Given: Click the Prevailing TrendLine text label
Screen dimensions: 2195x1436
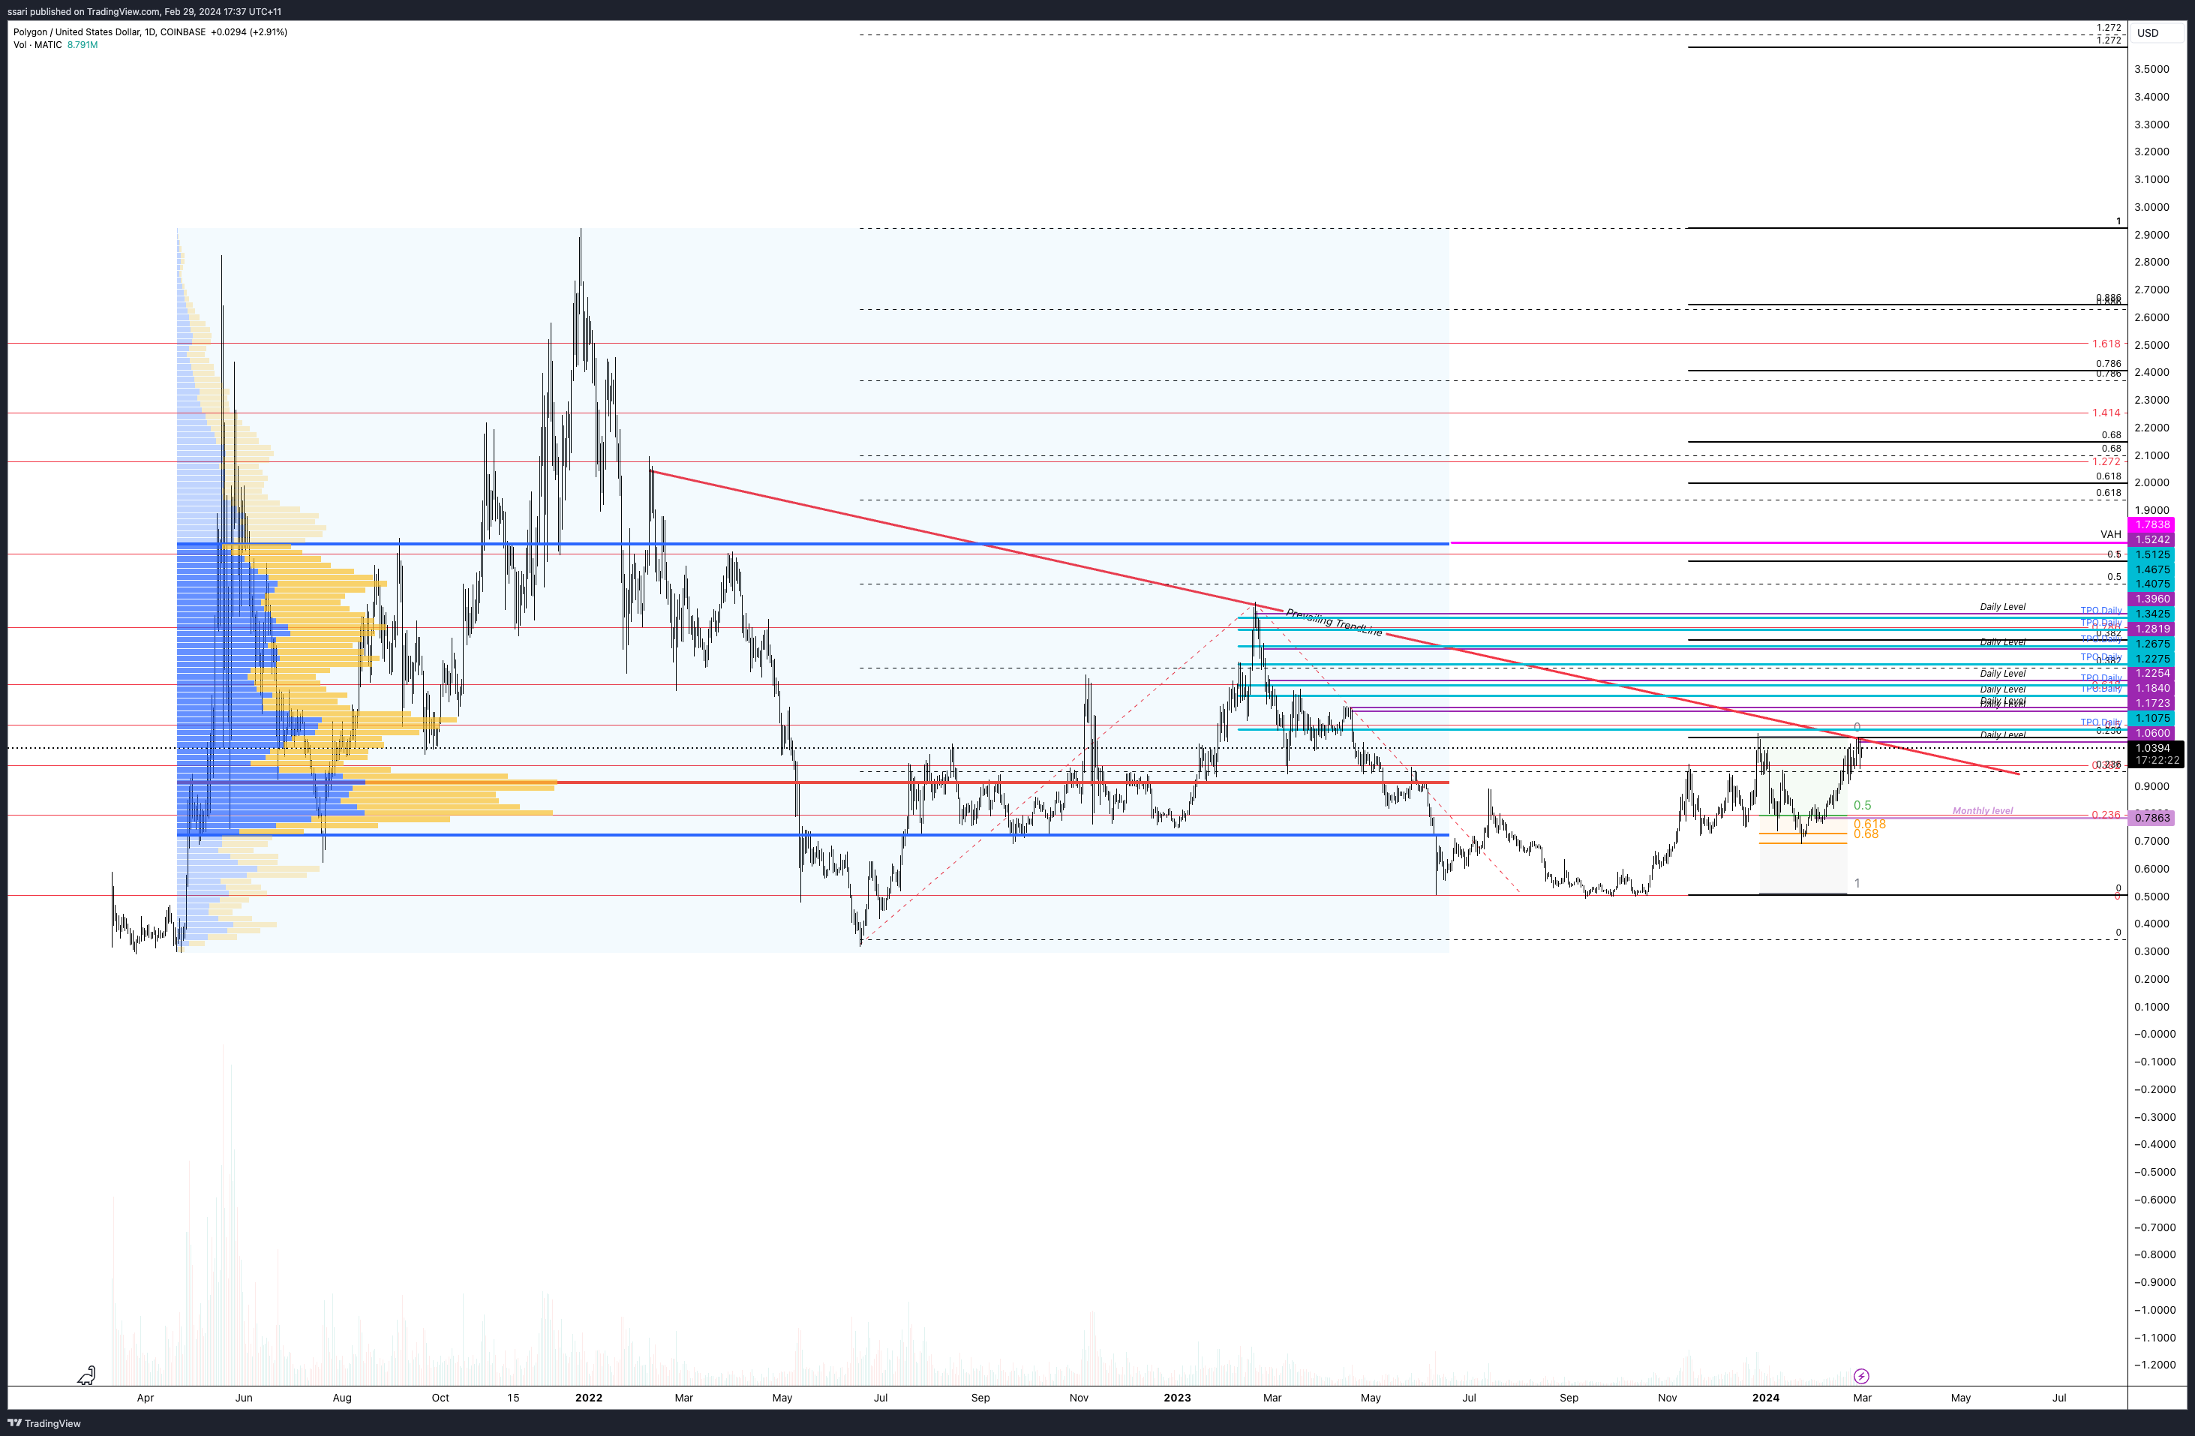Looking at the screenshot, I should [x=1334, y=622].
